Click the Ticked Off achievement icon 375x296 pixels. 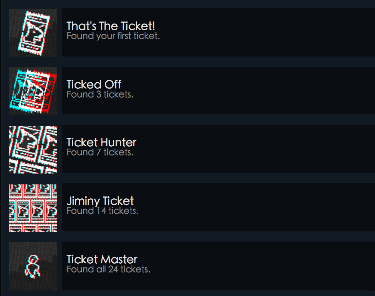(33, 91)
